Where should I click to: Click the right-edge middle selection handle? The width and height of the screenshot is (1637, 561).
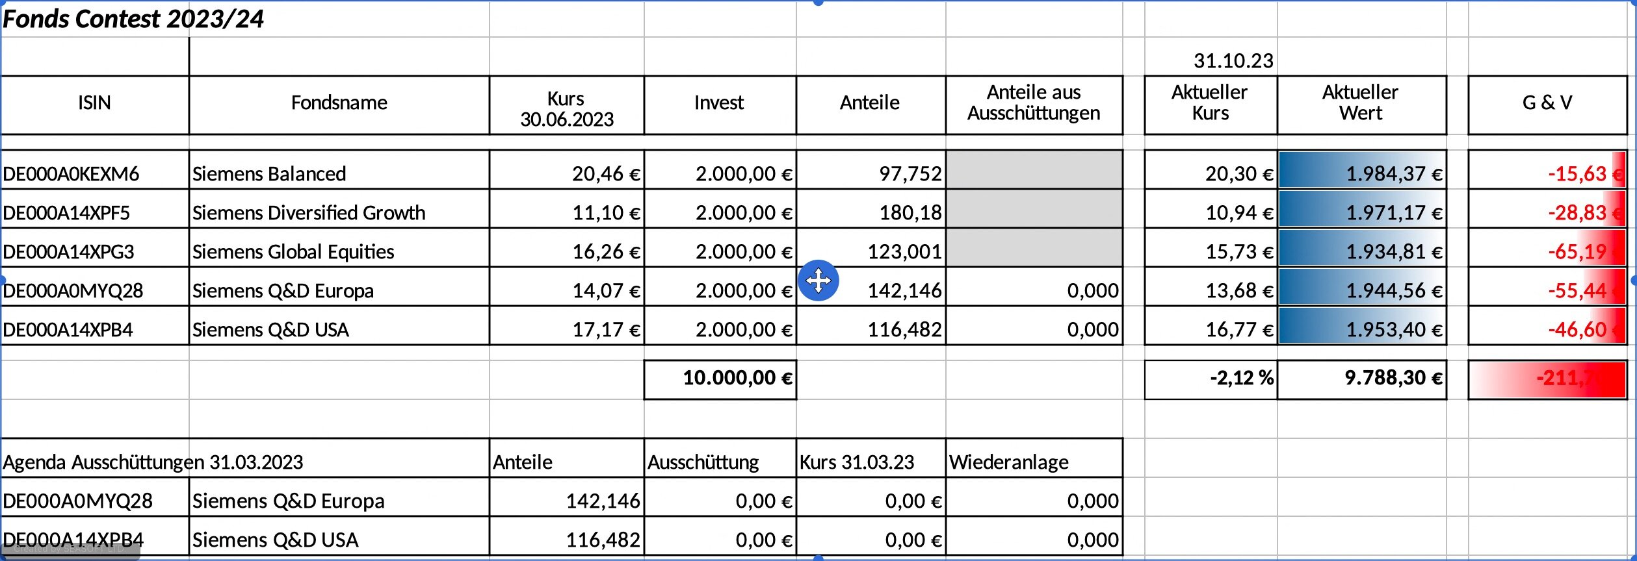pos(1634,280)
